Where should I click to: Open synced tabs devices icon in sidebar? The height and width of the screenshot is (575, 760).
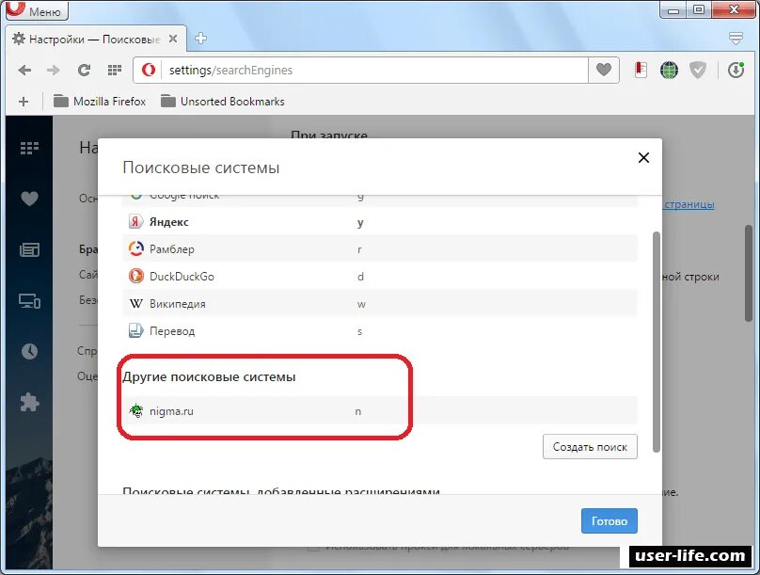[29, 301]
